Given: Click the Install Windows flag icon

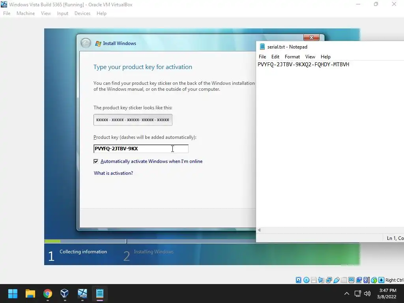Looking at the screenshot, I should coord(98,43).
